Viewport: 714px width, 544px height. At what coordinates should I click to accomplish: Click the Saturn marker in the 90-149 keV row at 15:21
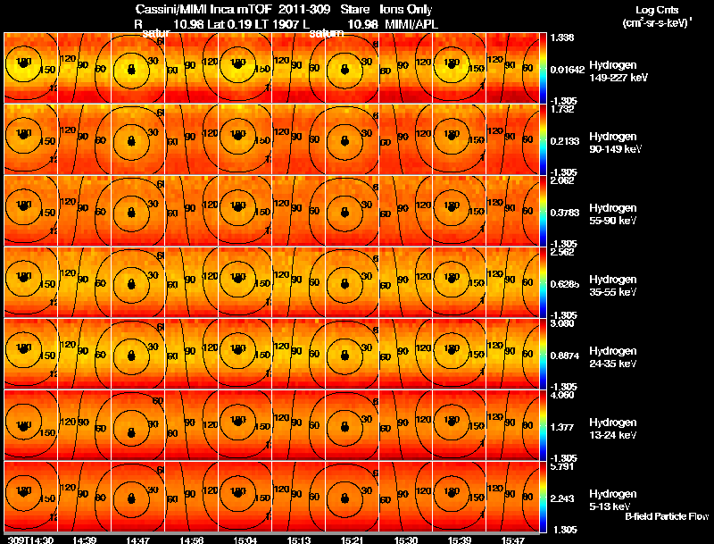(x=345, y=141)
